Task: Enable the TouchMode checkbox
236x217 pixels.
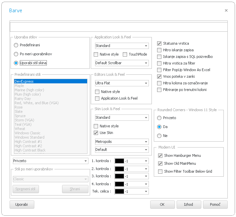Action: pyautogui.click(x=125, y=54)
